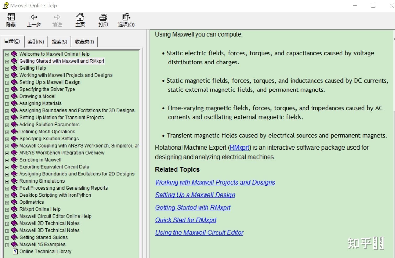Select the Online Technical Library entry

click(x=45, y=251)
